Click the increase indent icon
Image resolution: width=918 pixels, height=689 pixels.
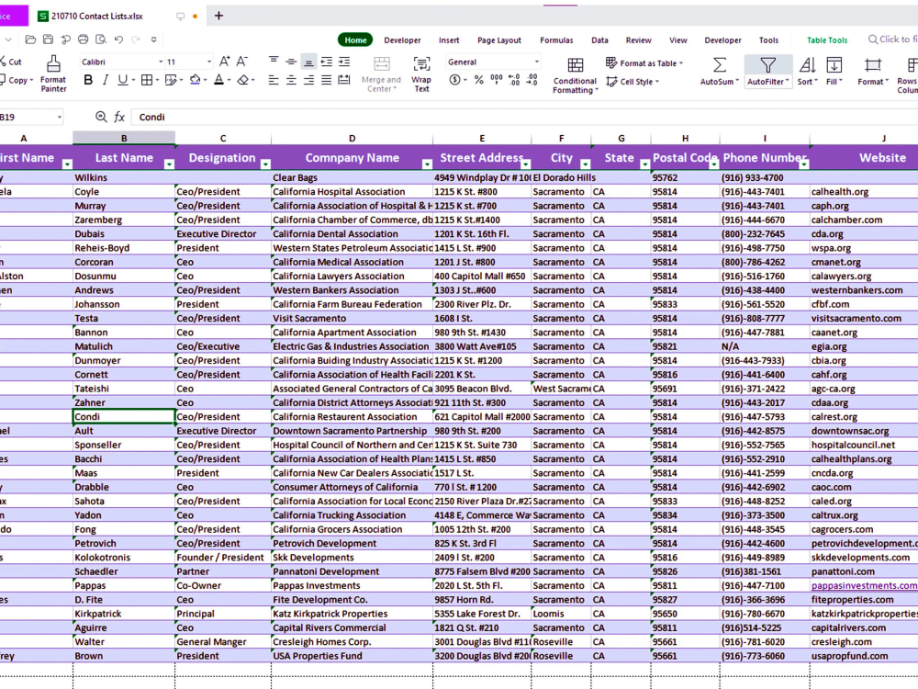pos(344,61)
